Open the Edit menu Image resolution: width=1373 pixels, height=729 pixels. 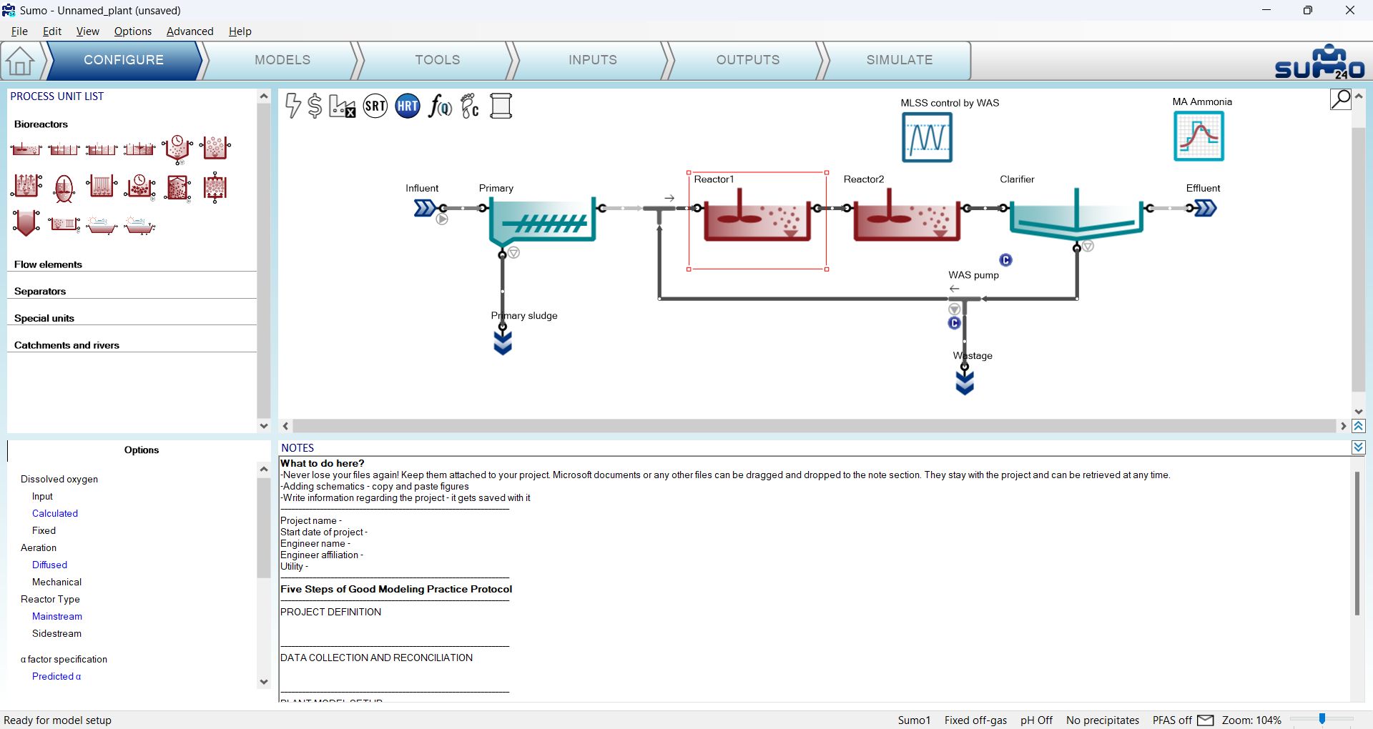[x=52, y=31]
